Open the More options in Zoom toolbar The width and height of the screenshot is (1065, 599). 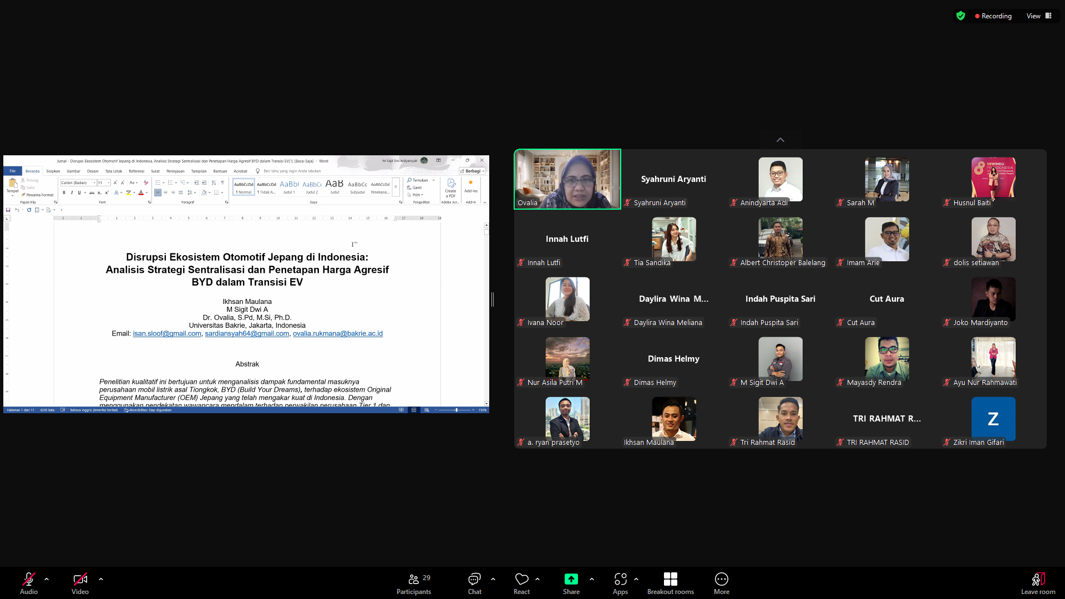coord(721,583)
